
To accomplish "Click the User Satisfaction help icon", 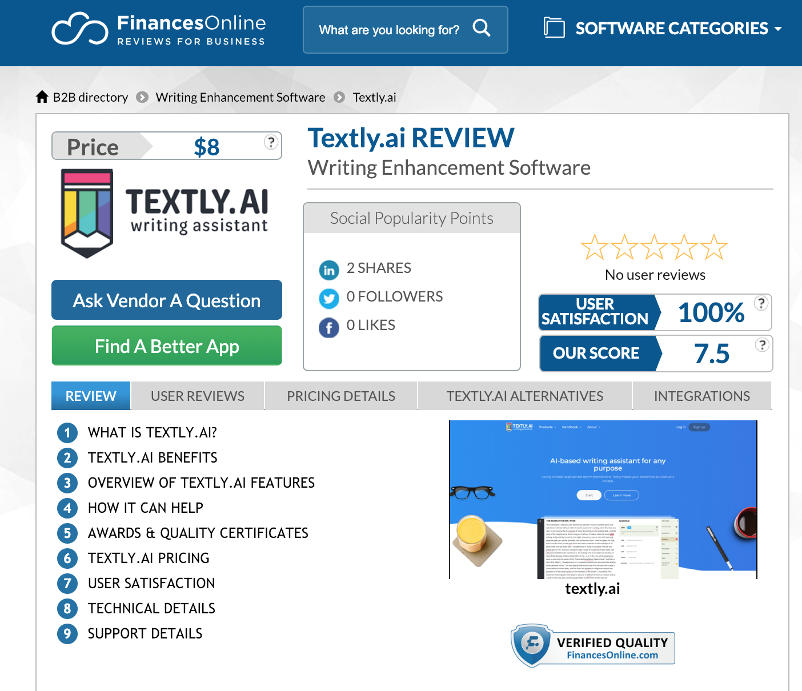I will (761, 303).
